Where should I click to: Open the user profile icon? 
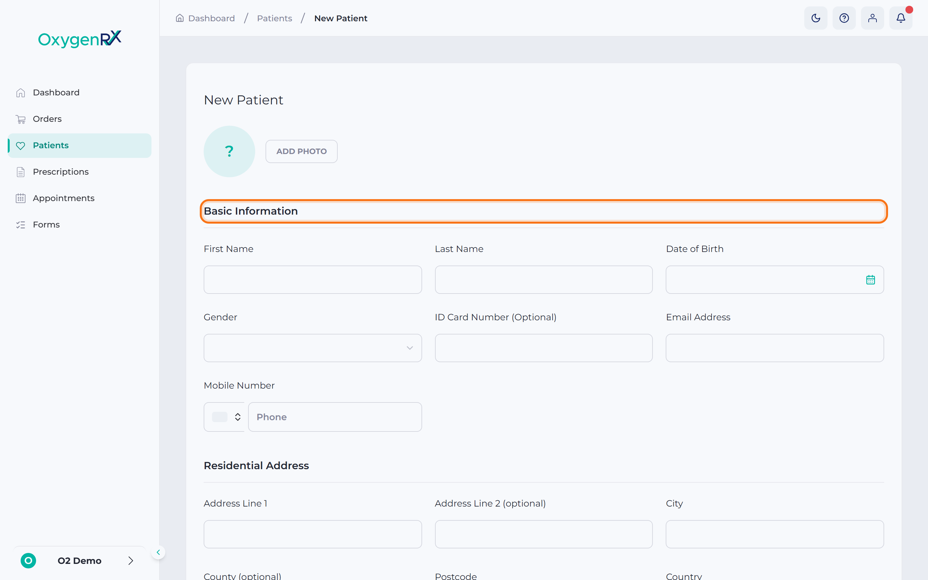872,18
